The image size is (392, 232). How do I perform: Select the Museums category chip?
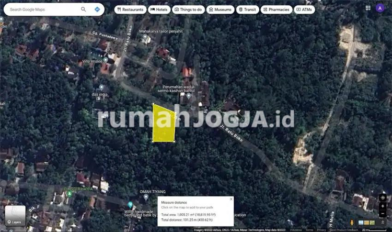(220, 9)
